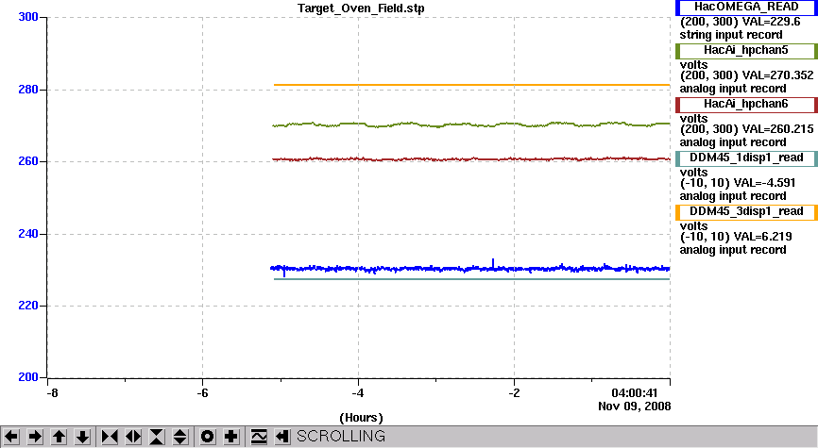
Task: Zoom out horizontally with the diamond arrows icon
Action: click(133, 437)
